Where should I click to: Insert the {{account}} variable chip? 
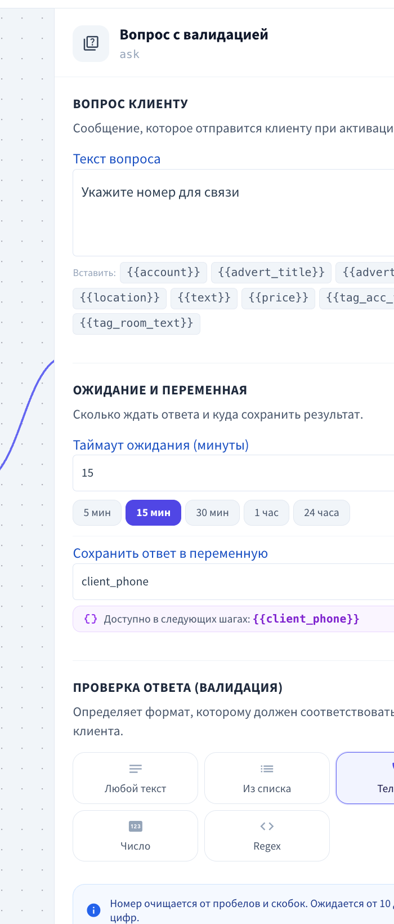[164, 273]
